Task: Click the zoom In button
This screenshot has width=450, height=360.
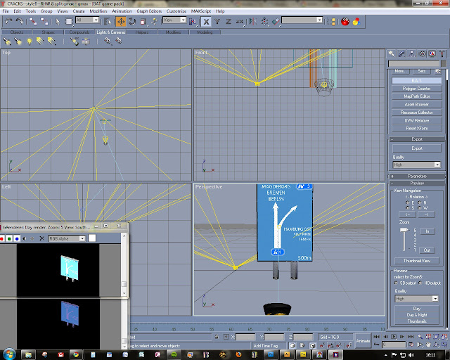Action: (x=427, y=231)
